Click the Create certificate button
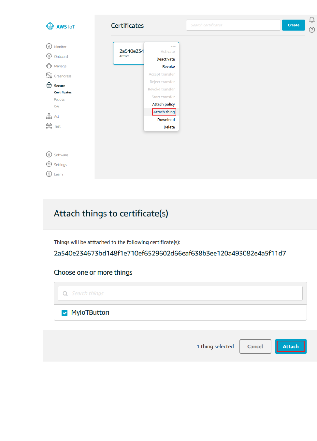The width and height of the screenshot is (317, 441). [x=293, y=25]
